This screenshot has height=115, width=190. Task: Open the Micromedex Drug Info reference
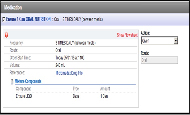click(69, 73)
